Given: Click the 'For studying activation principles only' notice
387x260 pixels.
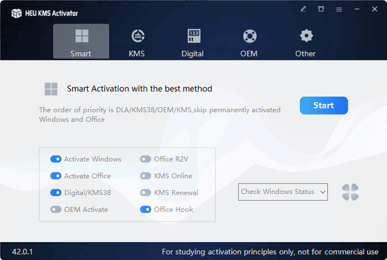Looking at the screenshot, I should tap(270, 252).
